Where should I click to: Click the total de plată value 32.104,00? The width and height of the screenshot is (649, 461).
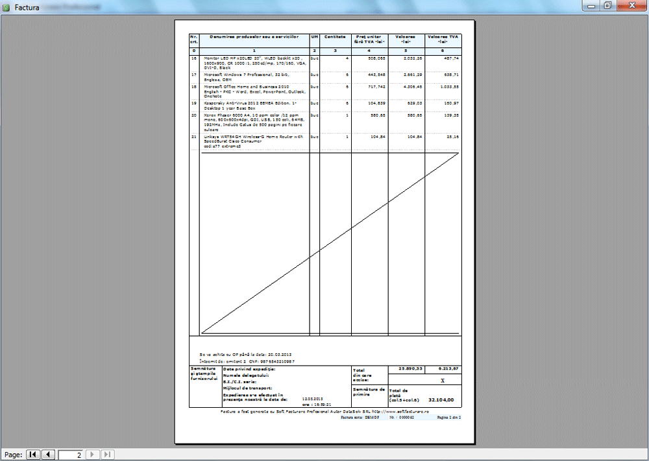tap(441, 400)
